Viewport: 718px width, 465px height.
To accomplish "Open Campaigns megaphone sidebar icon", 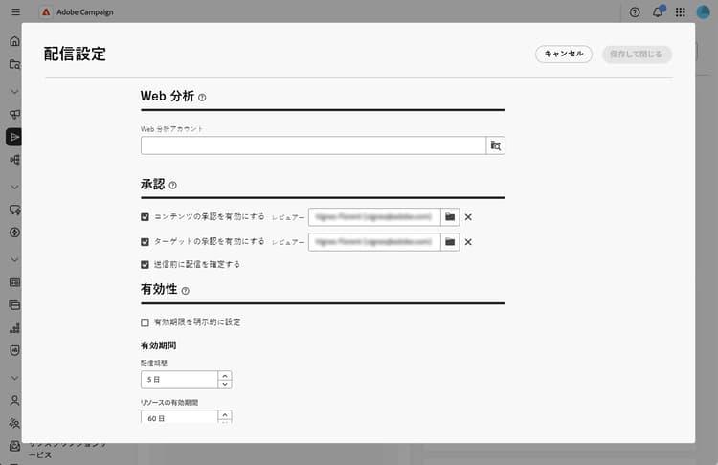I will click(14, 114).
